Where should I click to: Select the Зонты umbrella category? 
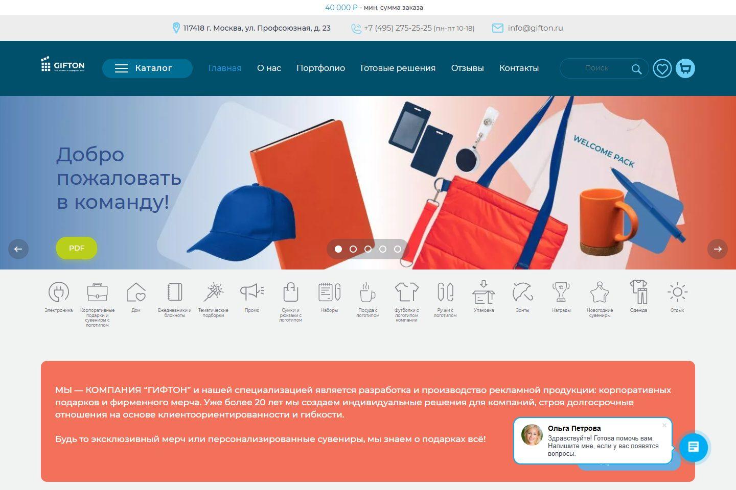(x=523, y=292)
